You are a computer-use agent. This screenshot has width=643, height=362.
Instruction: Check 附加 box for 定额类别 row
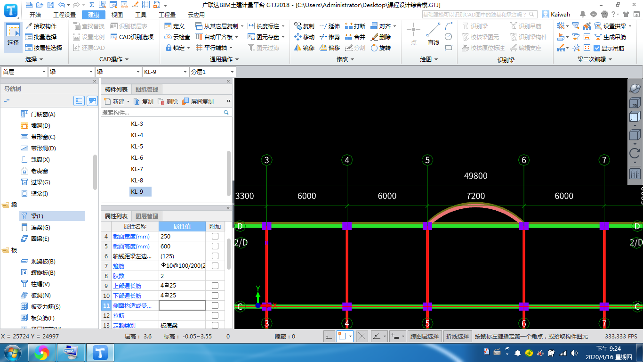point(215,325)
